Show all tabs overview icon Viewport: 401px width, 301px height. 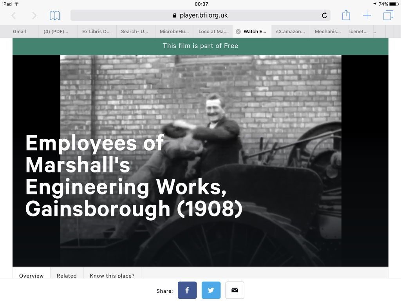coord(388,15)
